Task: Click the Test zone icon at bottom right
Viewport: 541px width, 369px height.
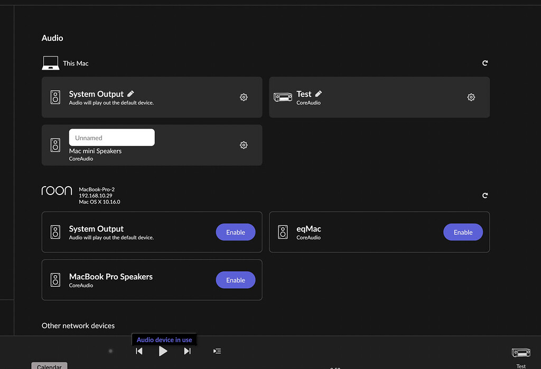Action: click(521, 353)
